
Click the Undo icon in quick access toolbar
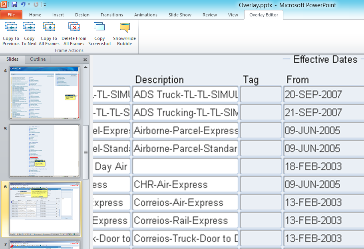tap(23, 5)
